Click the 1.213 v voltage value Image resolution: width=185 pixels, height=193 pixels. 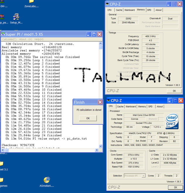click(157, 127)
